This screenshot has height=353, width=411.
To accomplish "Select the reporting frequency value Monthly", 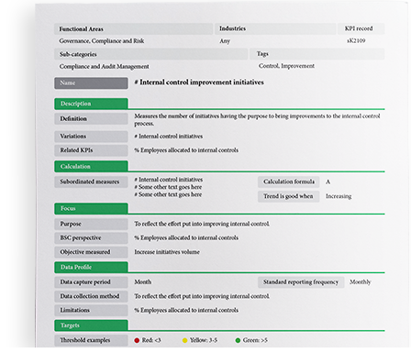I will [361, 282].
